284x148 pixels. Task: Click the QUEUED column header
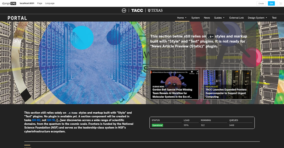coord(234,120)
